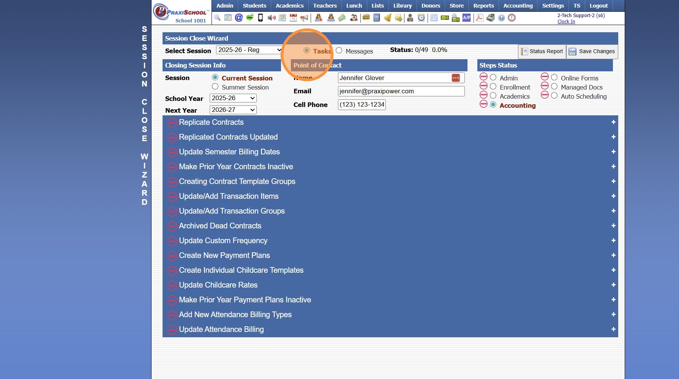The width and height of the screenshot is (679, 379).
Task: Click the red exclamation alert icon
Action: (512, 18)
